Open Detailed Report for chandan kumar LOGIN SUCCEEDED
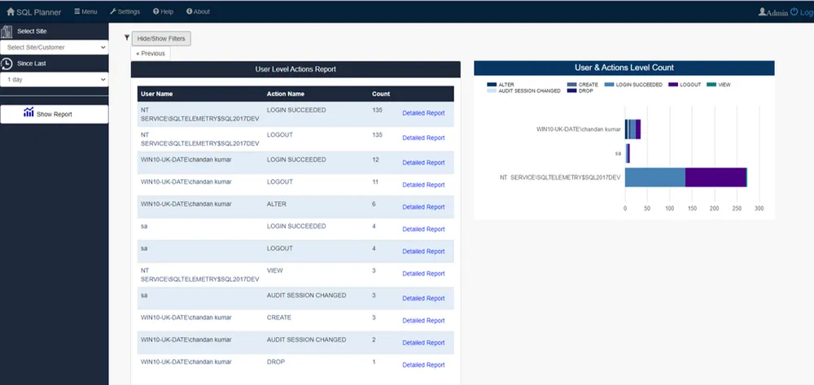 click(423, 163)
